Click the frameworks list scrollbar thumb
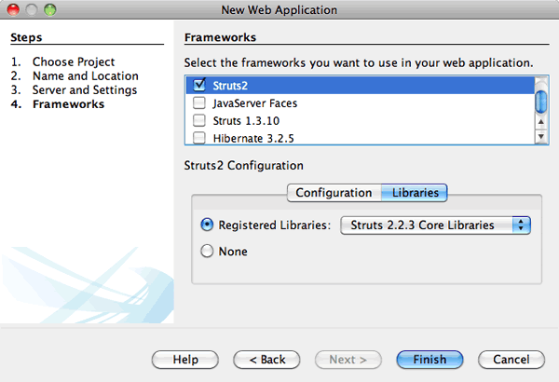 [x=541, y=100]
